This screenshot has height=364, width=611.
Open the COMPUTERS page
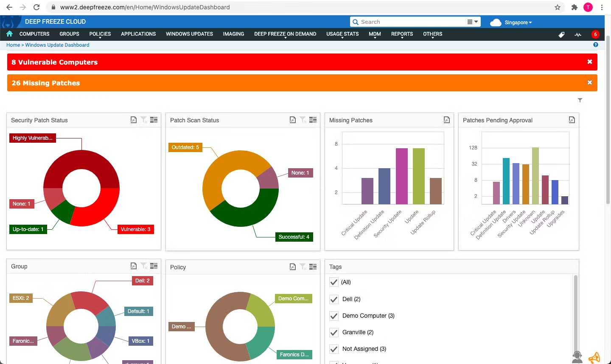pyautogui.click(x=34, y=34)
